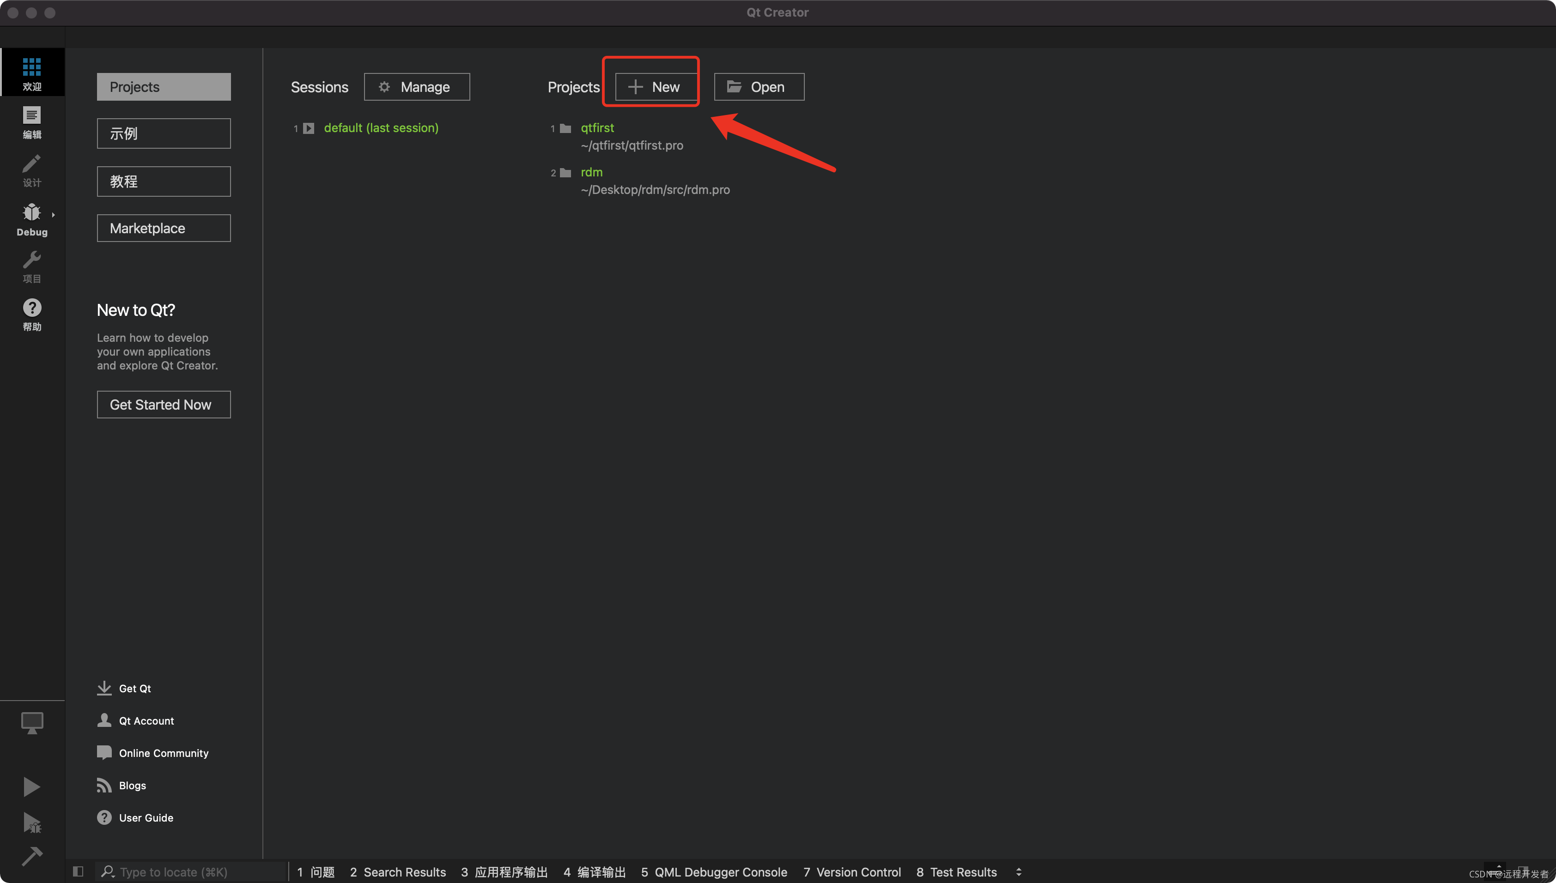Show the 1 问题 (Issues) pane
Viewport: 1556px width, 883px height.
[316, 871]
